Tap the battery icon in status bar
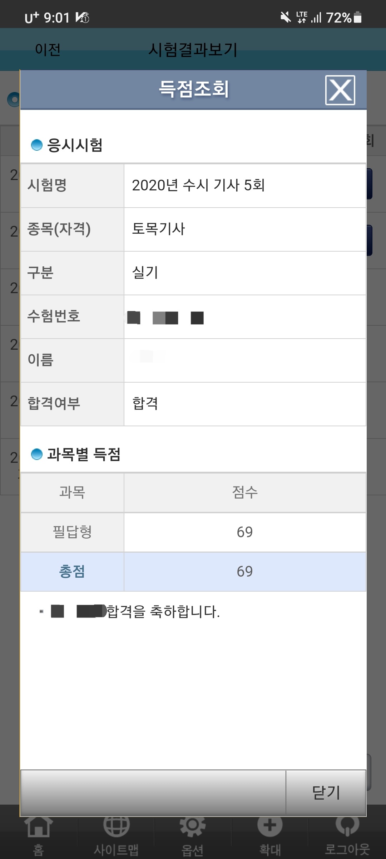Image resolution: width=386 pixels, height=859 pixels. point(357,17)
